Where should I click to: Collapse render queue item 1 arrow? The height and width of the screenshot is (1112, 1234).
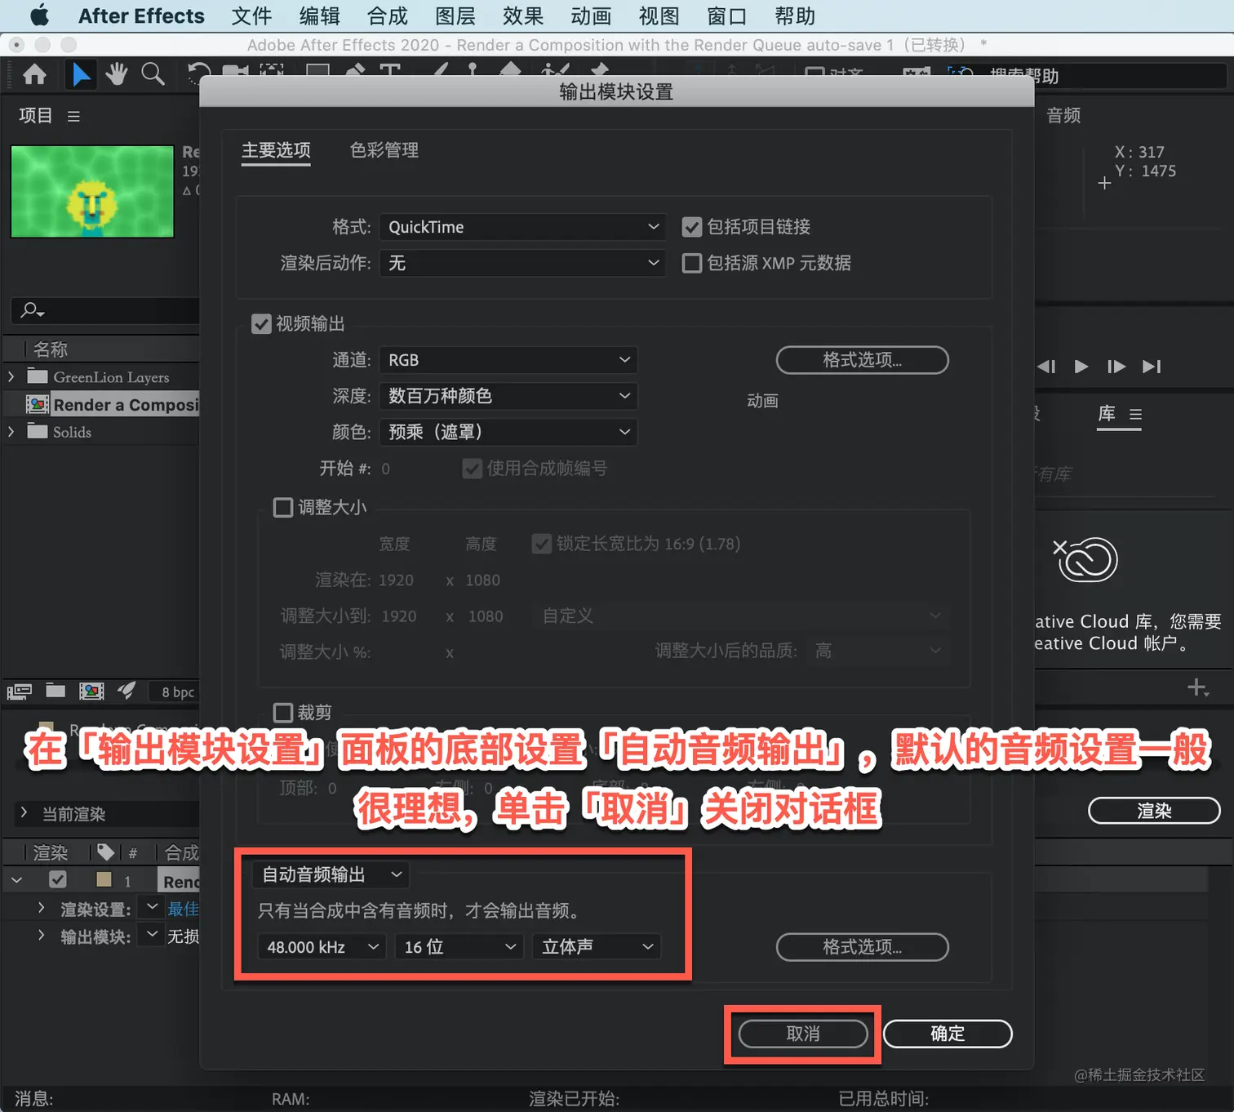(x=16, y=880)
